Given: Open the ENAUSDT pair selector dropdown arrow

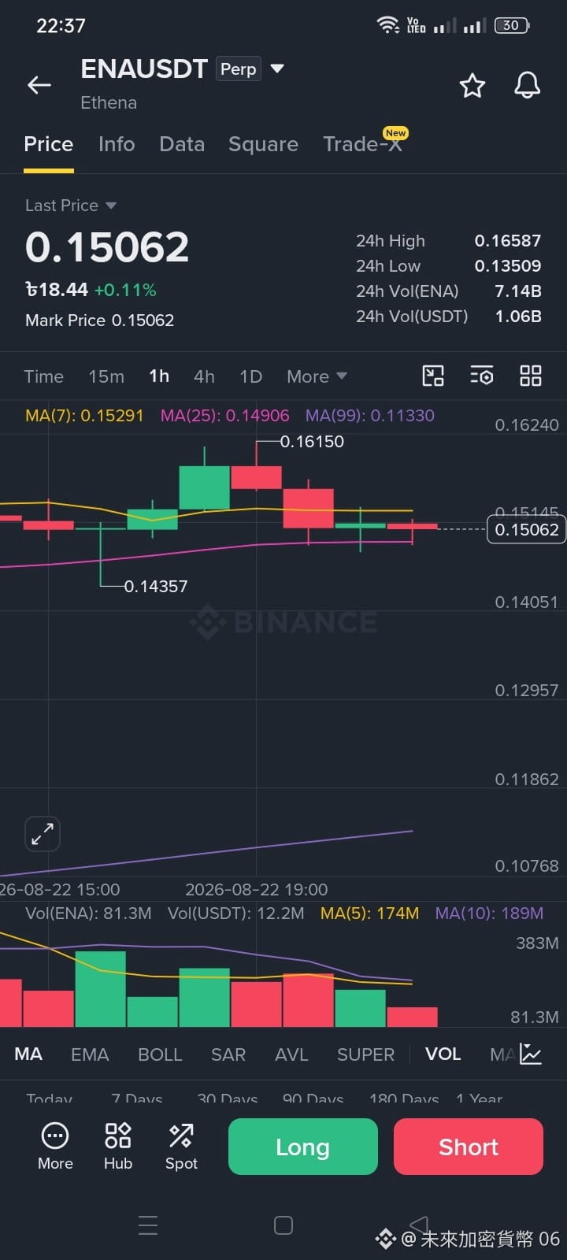Looking at the screenshot, I should [277, 69].
